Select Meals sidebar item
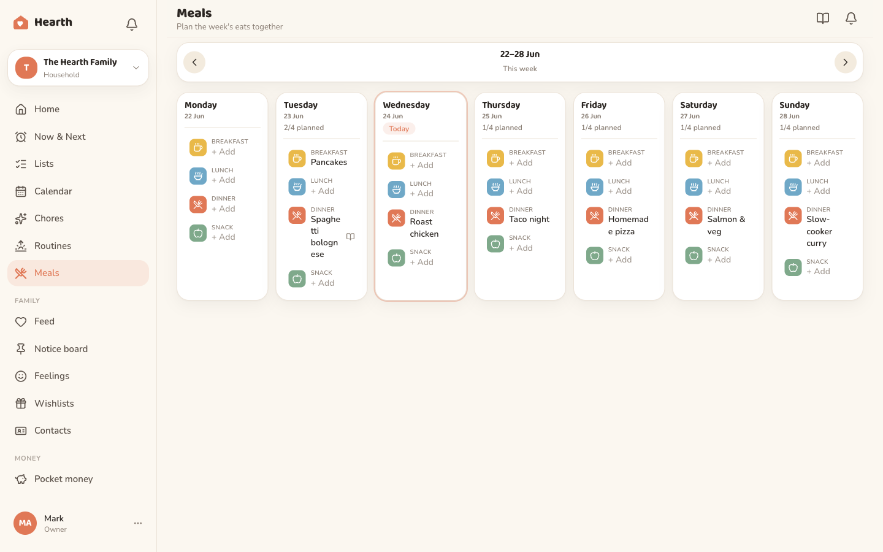Screen dimensions: 883x552 [78, 273]
